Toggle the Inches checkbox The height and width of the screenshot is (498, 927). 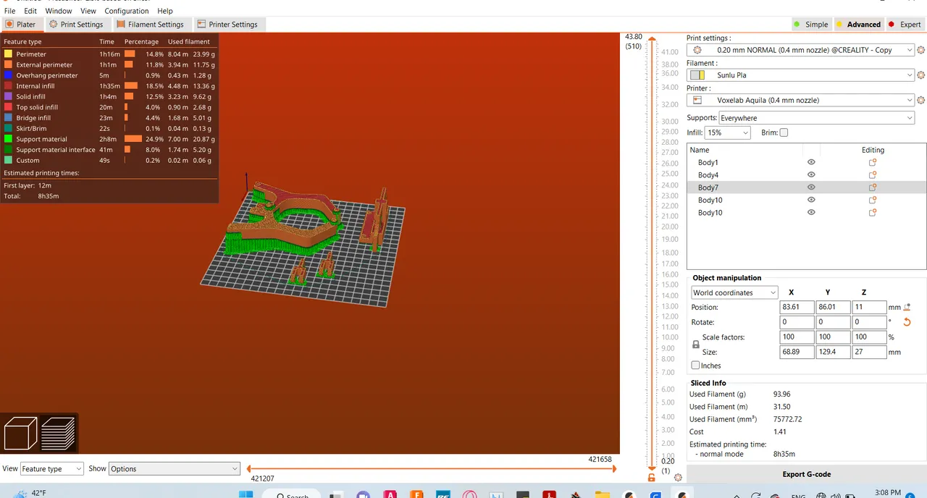click(695, 366)
